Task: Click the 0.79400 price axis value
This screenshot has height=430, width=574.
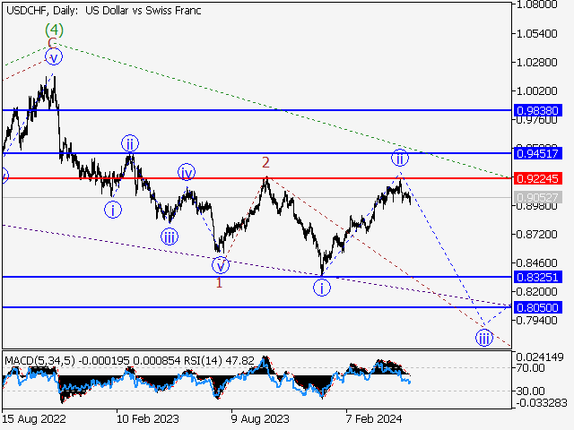Action: pyautogui.click(x=536, y=320)
